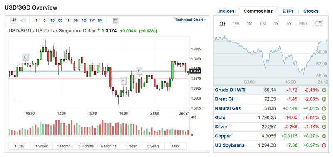Detach the commodities chart with the popout icon
333x157 pixels.
point(318,24)
